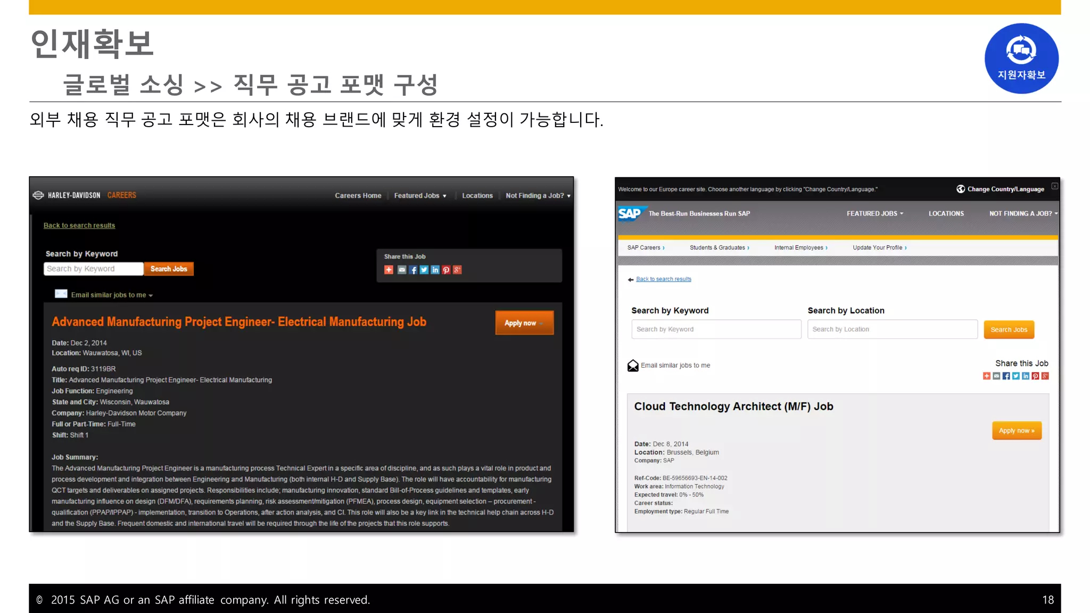Share SAP job via email icon
1090x613 pixels.
[996, 376]
